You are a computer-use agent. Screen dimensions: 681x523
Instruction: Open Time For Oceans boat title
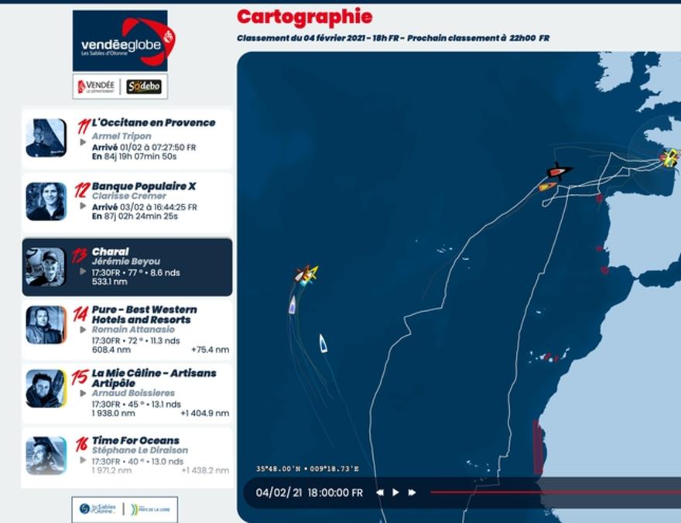[135, 440]
